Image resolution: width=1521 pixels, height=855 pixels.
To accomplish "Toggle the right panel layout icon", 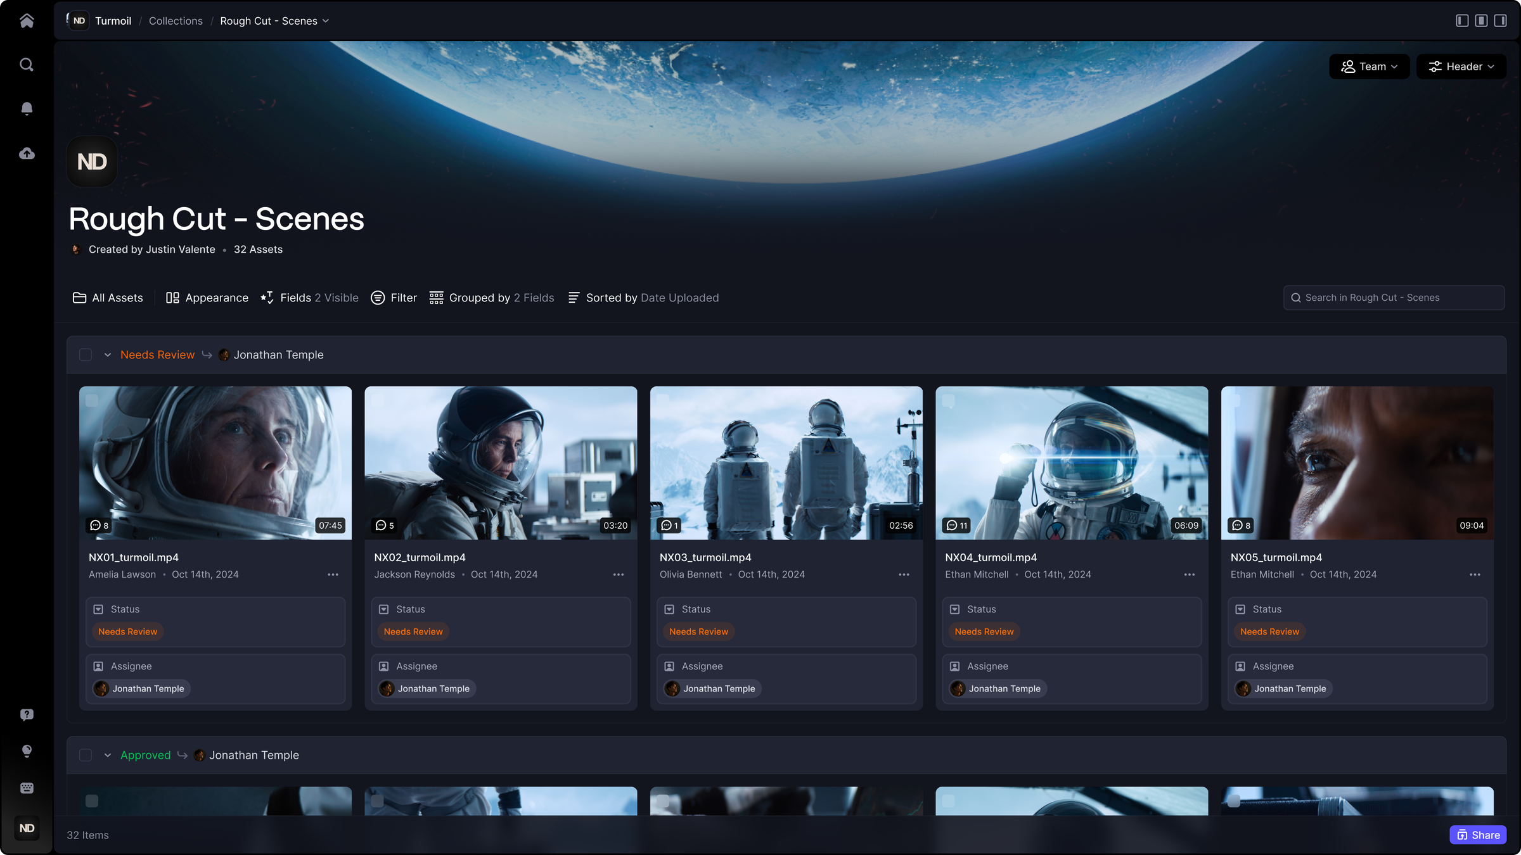I will (x=1500, y=21).
